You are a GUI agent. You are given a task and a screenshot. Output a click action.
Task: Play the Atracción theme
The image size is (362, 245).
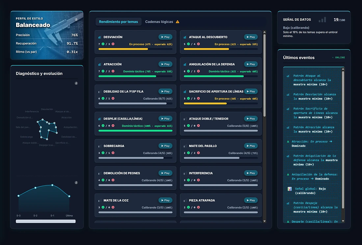165,64
